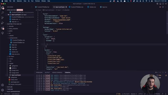The height and width of the screenshot is (95, 168).
Task: Click unsaved dot on tauri.conf.json tab
Action: click(x=66, y=7)
